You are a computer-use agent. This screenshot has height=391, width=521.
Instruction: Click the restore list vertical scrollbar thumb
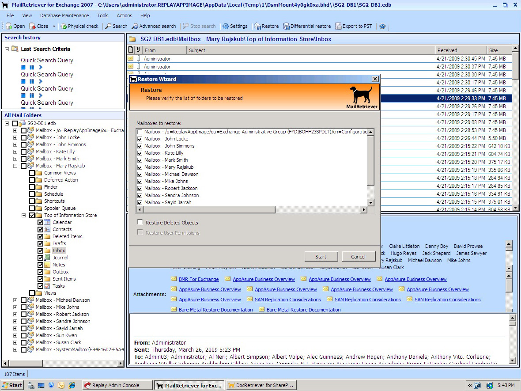(371, 160)
